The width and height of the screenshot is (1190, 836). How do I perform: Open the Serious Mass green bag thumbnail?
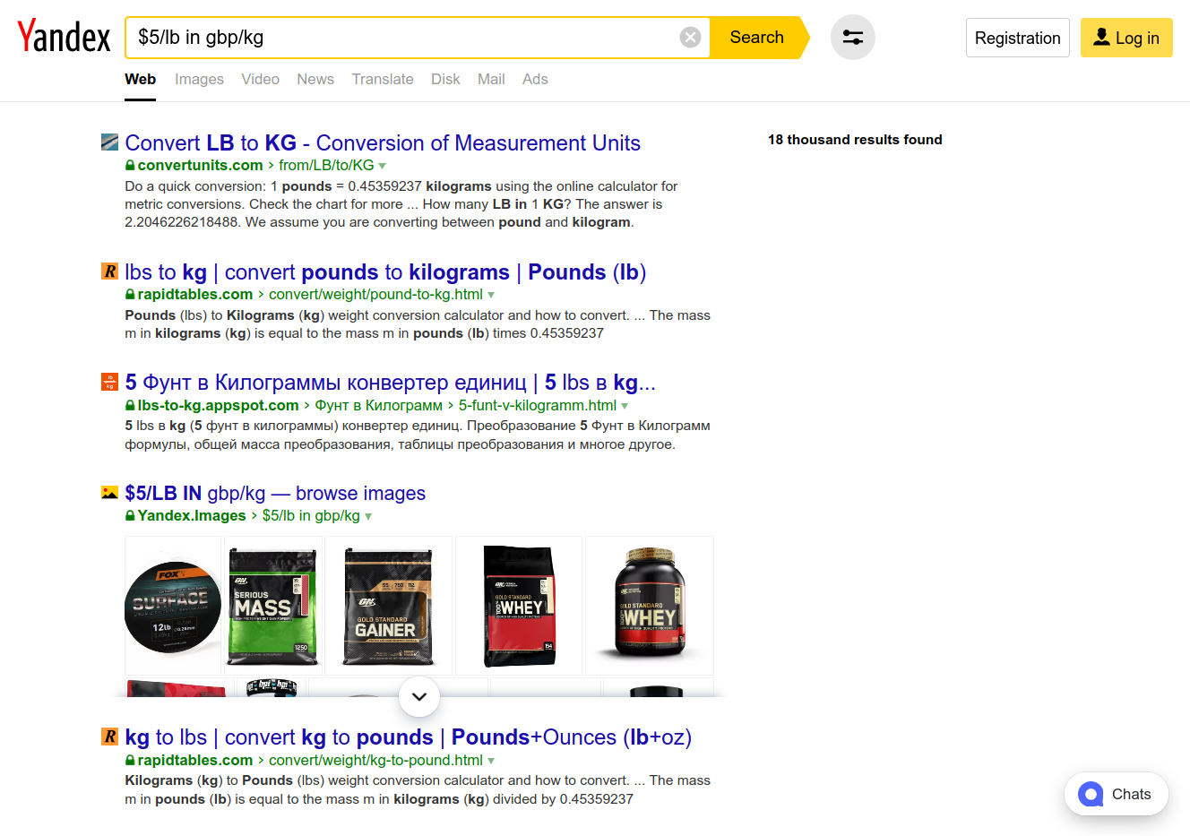273,606
